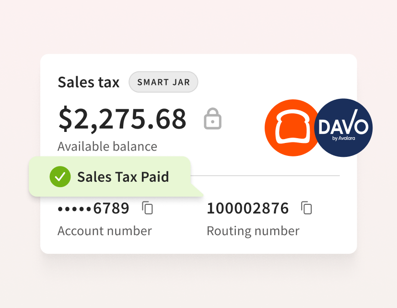Click the Sales tax heading
This screenshot has height=308, width=397.
88,83
